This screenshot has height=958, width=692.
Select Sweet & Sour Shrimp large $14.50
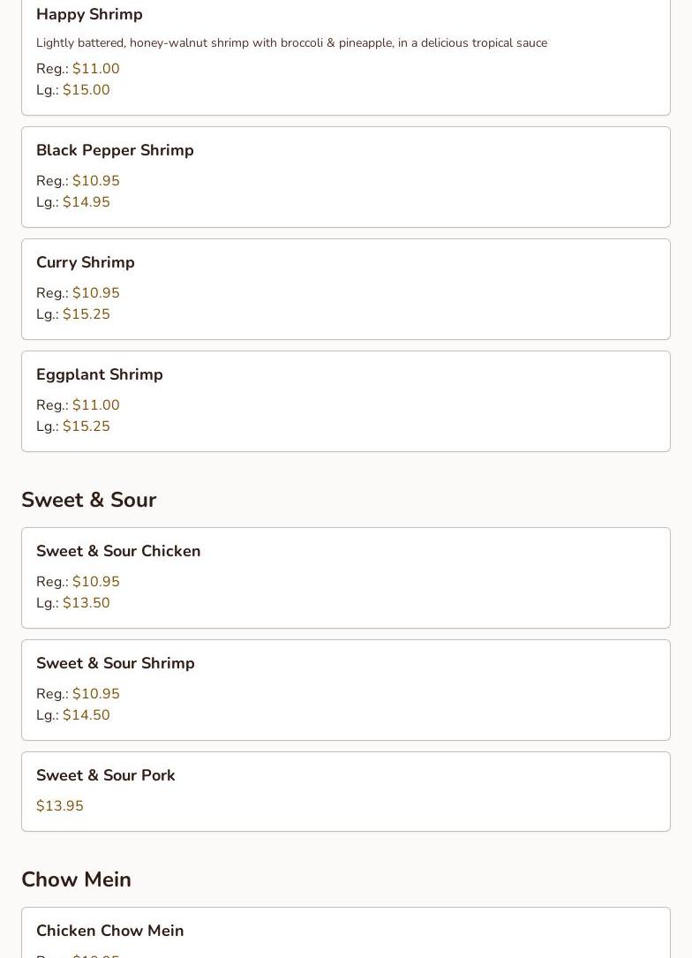point(86,715)
